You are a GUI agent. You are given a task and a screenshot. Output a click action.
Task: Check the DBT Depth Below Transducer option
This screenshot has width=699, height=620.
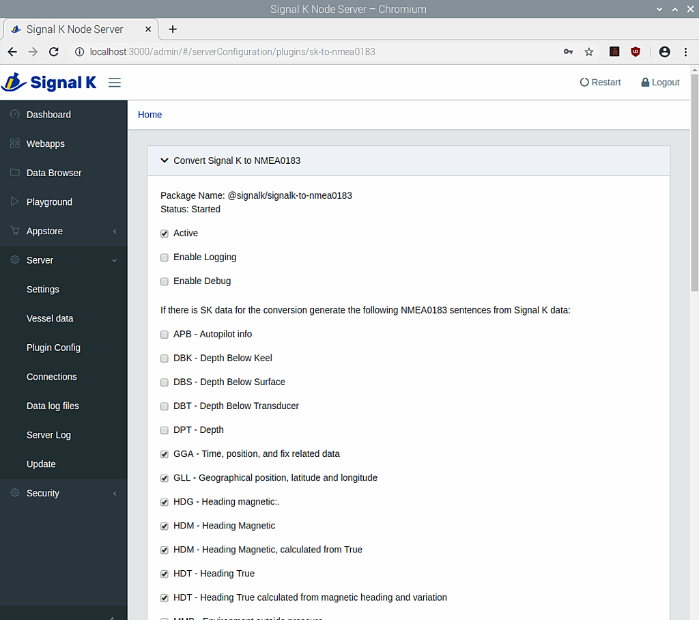(x=165, y=406)
